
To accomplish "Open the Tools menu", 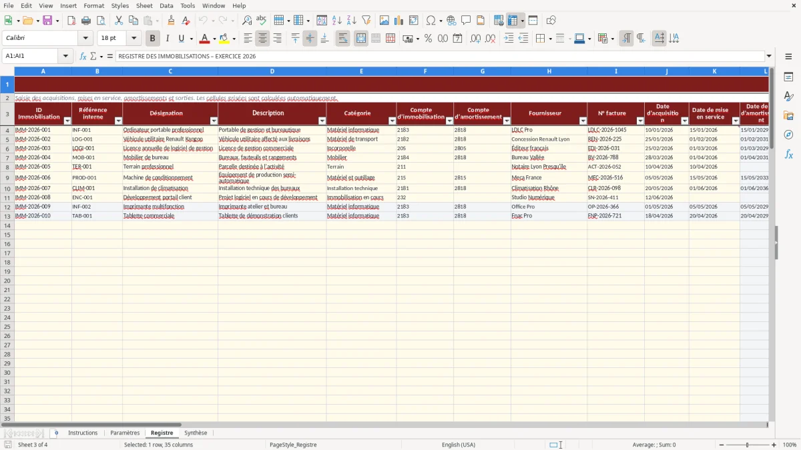I will (x=188, y=5).
